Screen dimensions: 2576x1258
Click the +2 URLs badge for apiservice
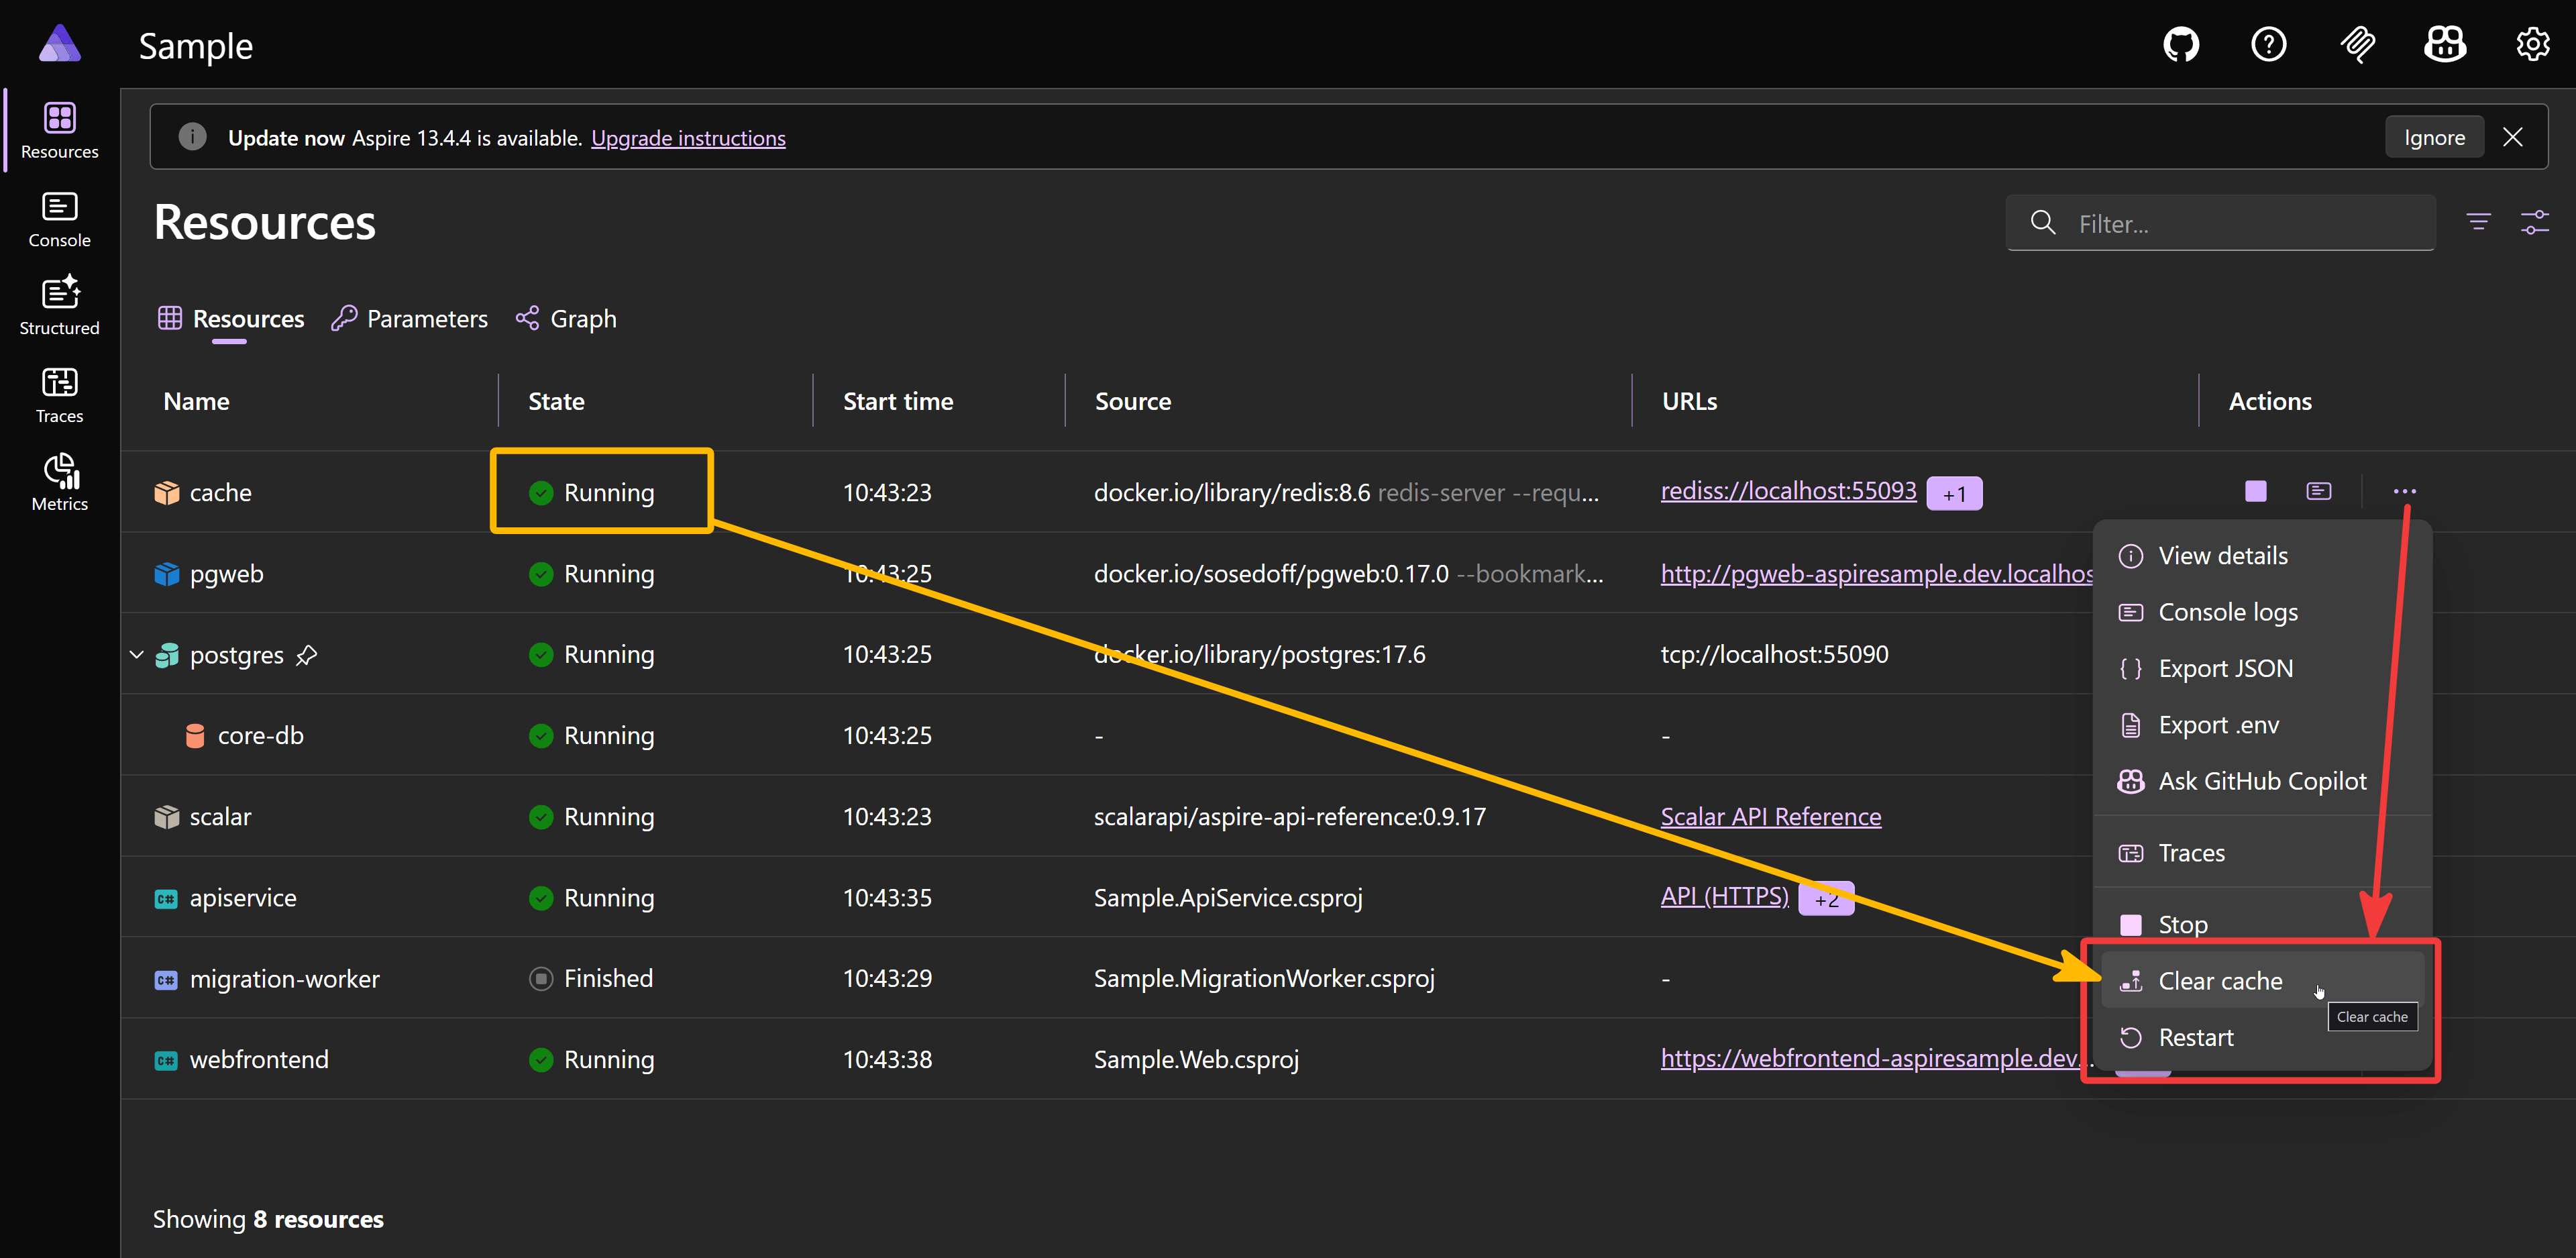(1826, 898)
